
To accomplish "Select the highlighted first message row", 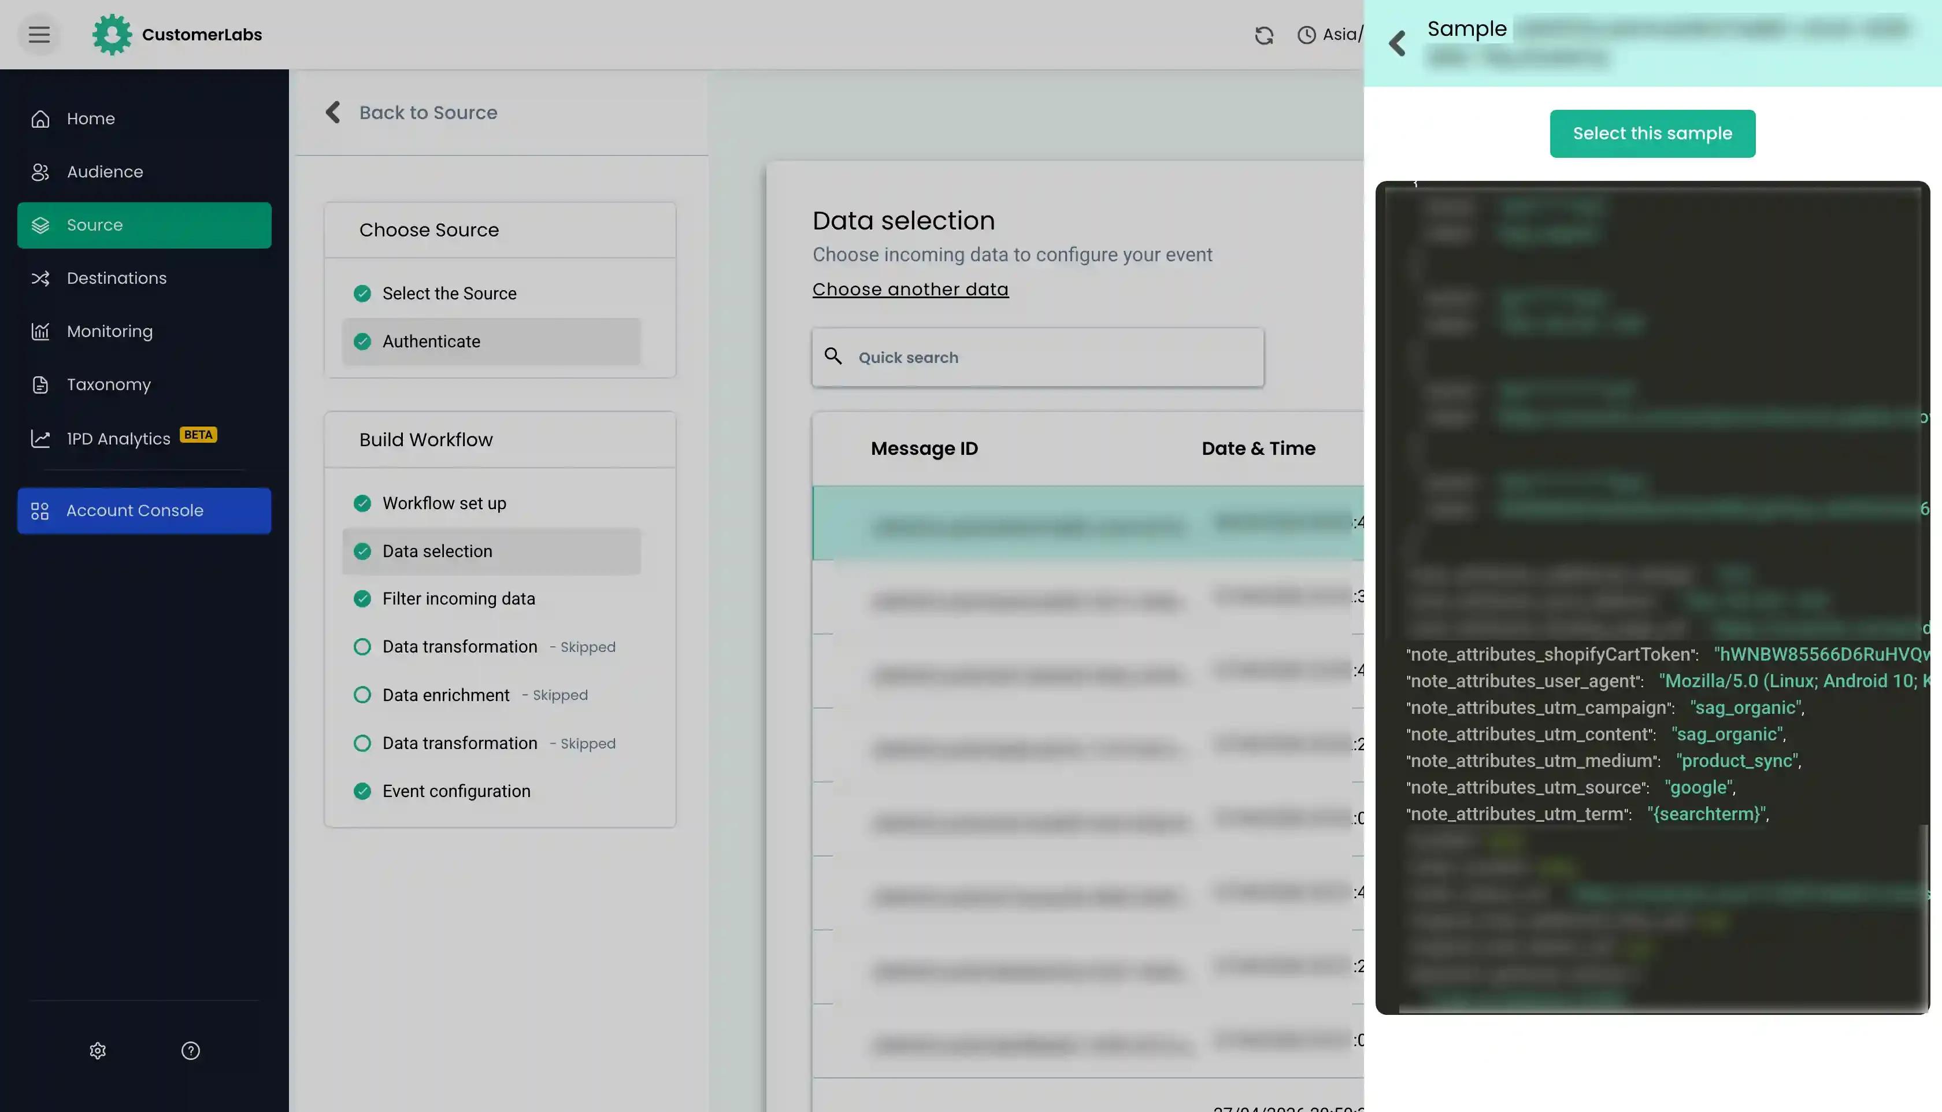I will pyautogui.click(x=1088, y=523).
